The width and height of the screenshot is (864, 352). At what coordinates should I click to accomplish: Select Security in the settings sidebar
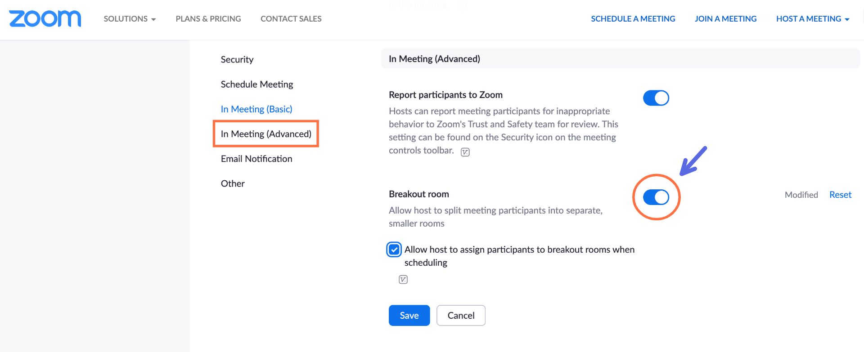click(237, 60)
